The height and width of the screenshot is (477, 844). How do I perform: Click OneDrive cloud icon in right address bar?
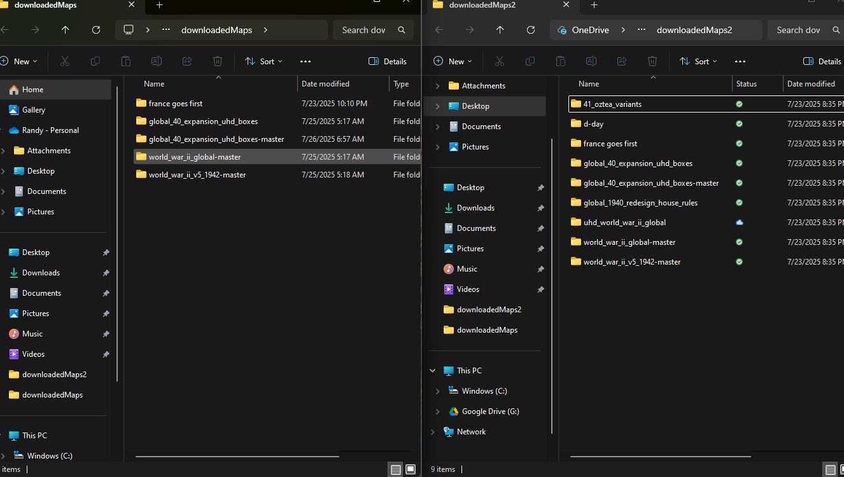[x=562, y=30]
